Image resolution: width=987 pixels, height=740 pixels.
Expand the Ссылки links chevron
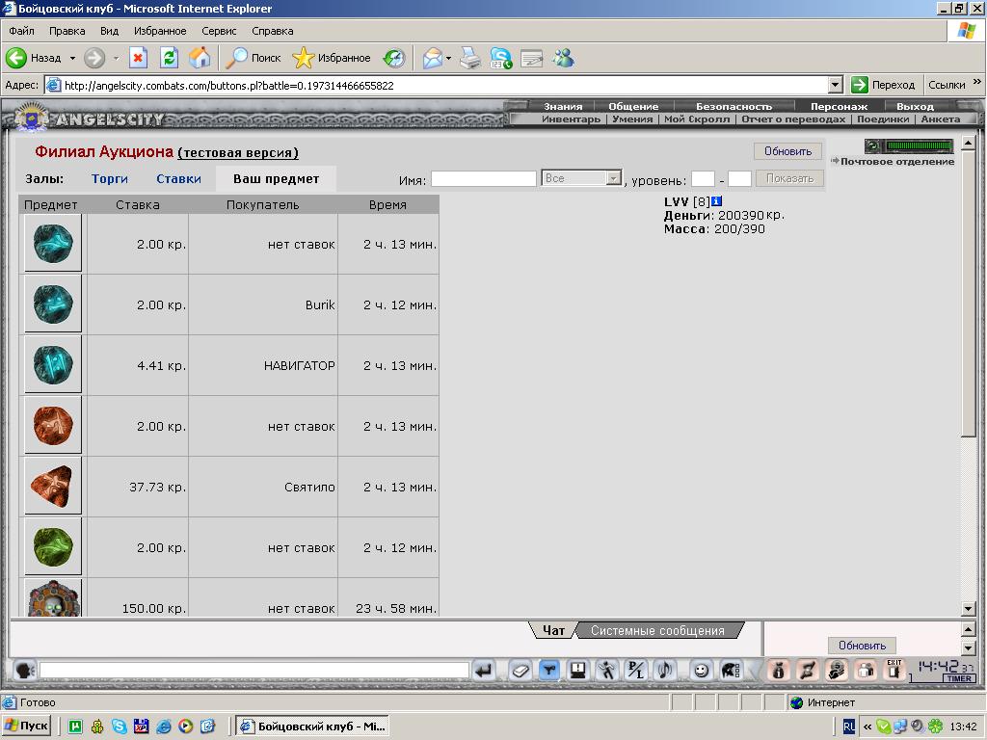click(x=977, y=82)
